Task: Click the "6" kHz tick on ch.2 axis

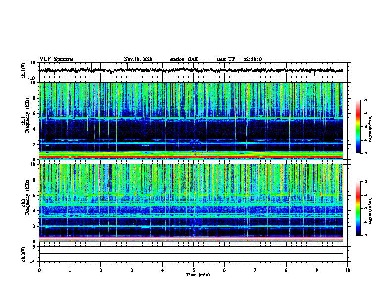Action: coord(35,196)
